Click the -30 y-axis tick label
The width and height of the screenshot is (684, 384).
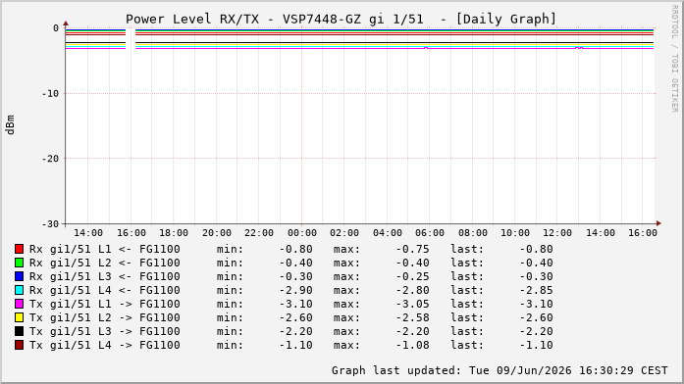point(50,223)
